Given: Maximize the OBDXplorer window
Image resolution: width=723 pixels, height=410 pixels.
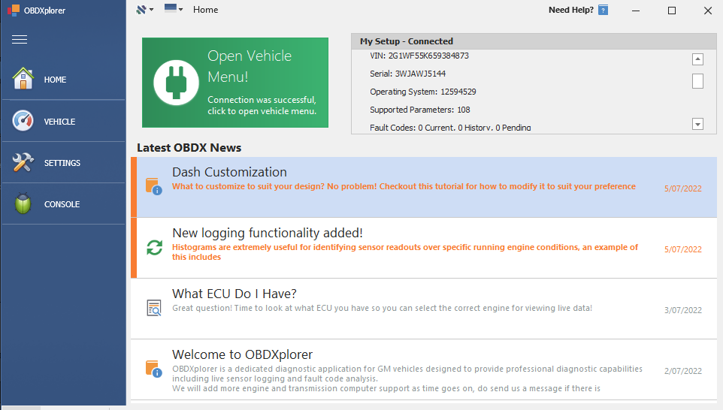Looking at the screenshot, I should [672, 10].
